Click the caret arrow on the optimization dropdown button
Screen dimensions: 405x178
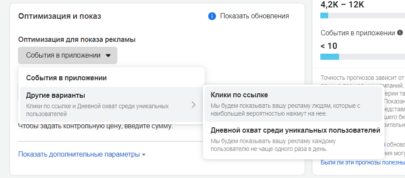[x=108, y=55]
